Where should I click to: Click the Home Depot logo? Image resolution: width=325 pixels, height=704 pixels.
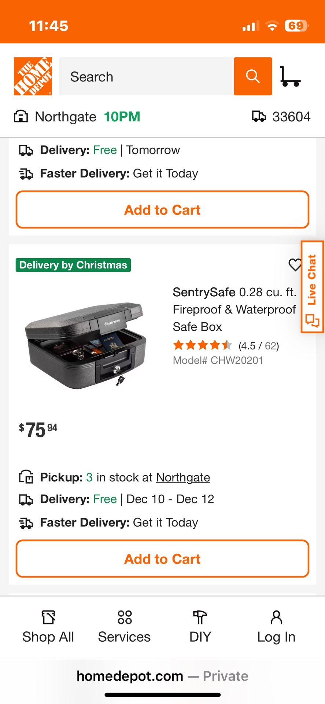tap(33, 76)
